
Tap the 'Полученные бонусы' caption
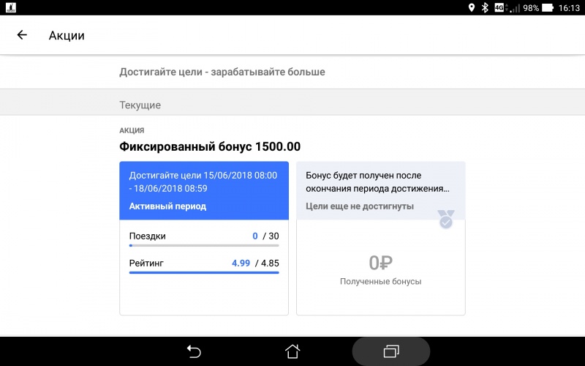point(380,281)
